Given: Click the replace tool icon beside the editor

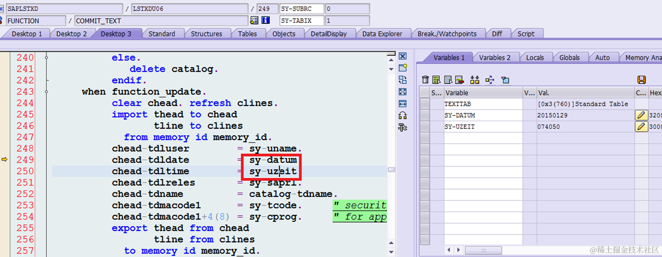Looking at the screenshot, I should coord(402,80).
